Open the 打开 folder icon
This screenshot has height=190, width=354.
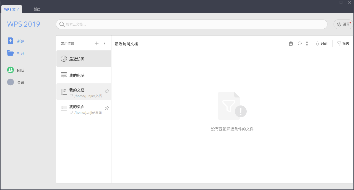(11, 53)
